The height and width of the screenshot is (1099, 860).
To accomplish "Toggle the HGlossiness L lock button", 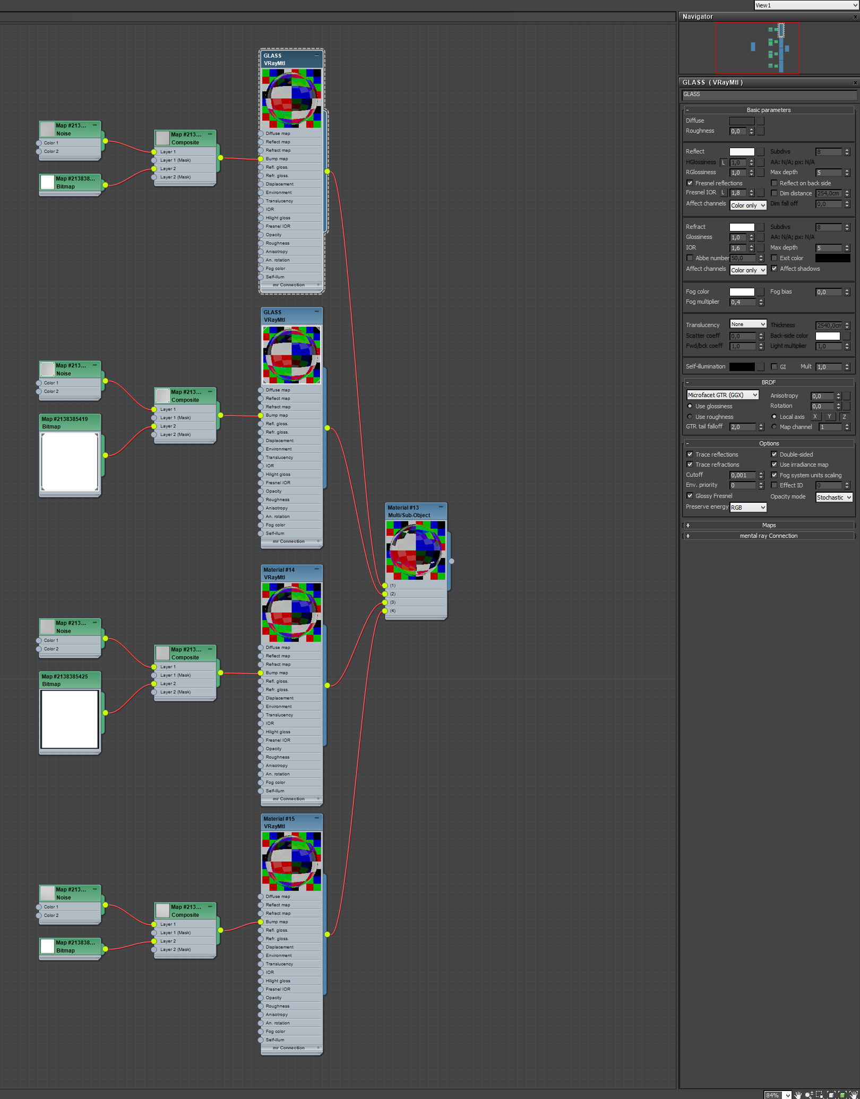I will (723, 162).
